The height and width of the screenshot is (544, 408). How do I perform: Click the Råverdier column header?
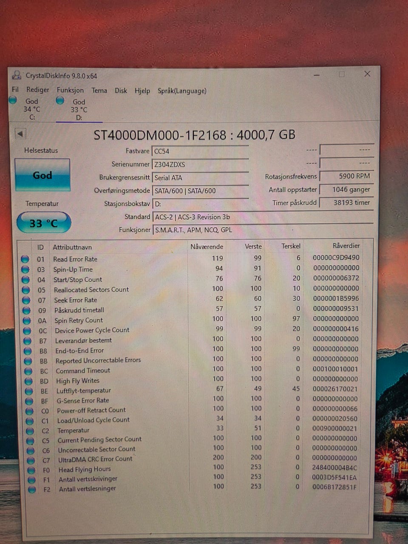(346, 246)
